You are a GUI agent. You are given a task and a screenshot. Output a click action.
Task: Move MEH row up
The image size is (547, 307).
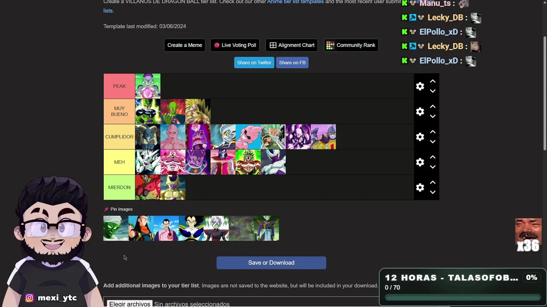(432, 157)
